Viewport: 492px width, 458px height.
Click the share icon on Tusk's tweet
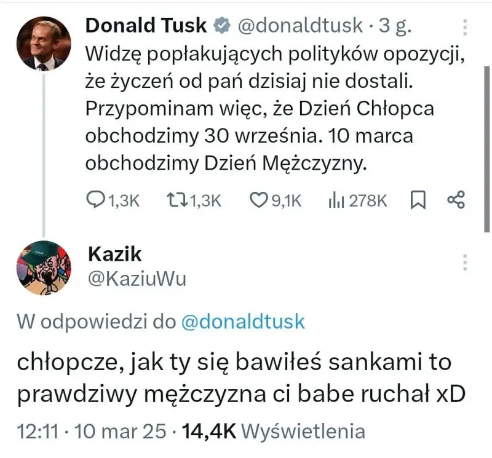click(x=456, y=200)
